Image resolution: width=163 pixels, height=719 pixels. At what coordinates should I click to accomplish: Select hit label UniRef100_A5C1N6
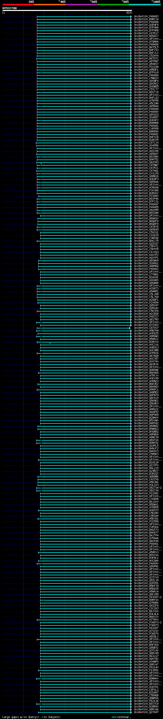tap(146, 104)
